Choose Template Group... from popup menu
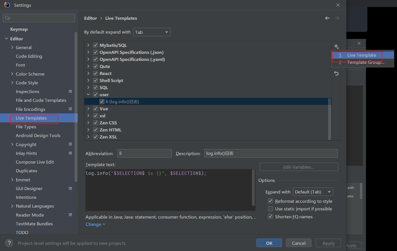The height and width of the screenshot is (251, 397). point(363,62)
